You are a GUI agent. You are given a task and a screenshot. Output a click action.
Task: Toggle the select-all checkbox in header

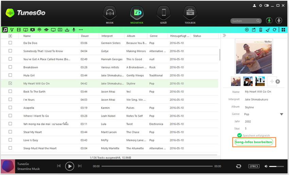(10, 36)
